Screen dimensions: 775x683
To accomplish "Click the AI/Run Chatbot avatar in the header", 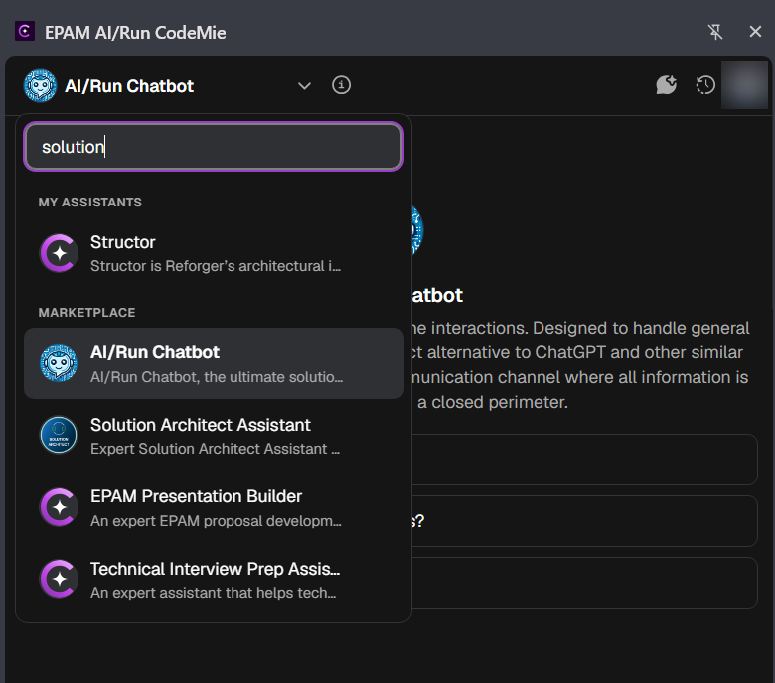I will click(x=40, y=86).
